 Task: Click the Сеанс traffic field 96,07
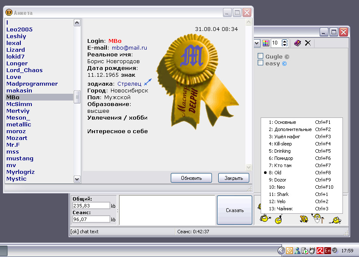tap(91, 219)
